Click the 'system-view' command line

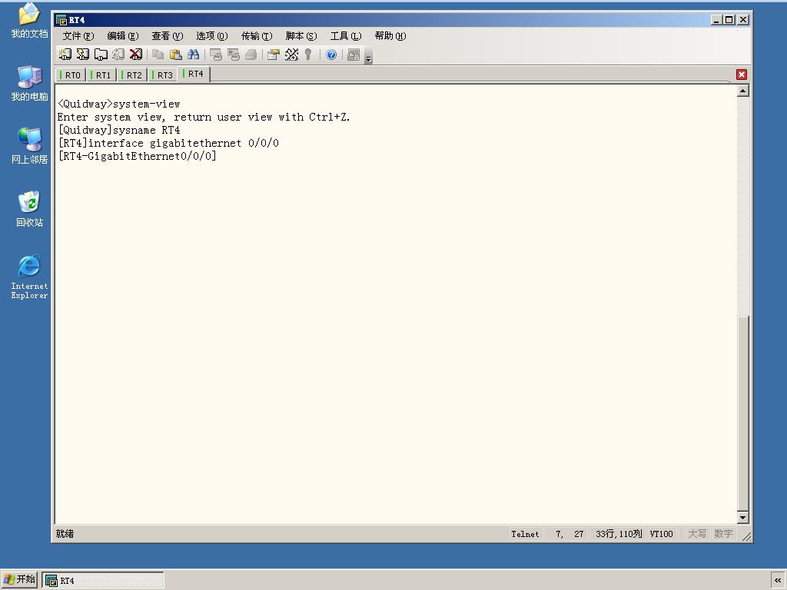[x=119, y=104]
